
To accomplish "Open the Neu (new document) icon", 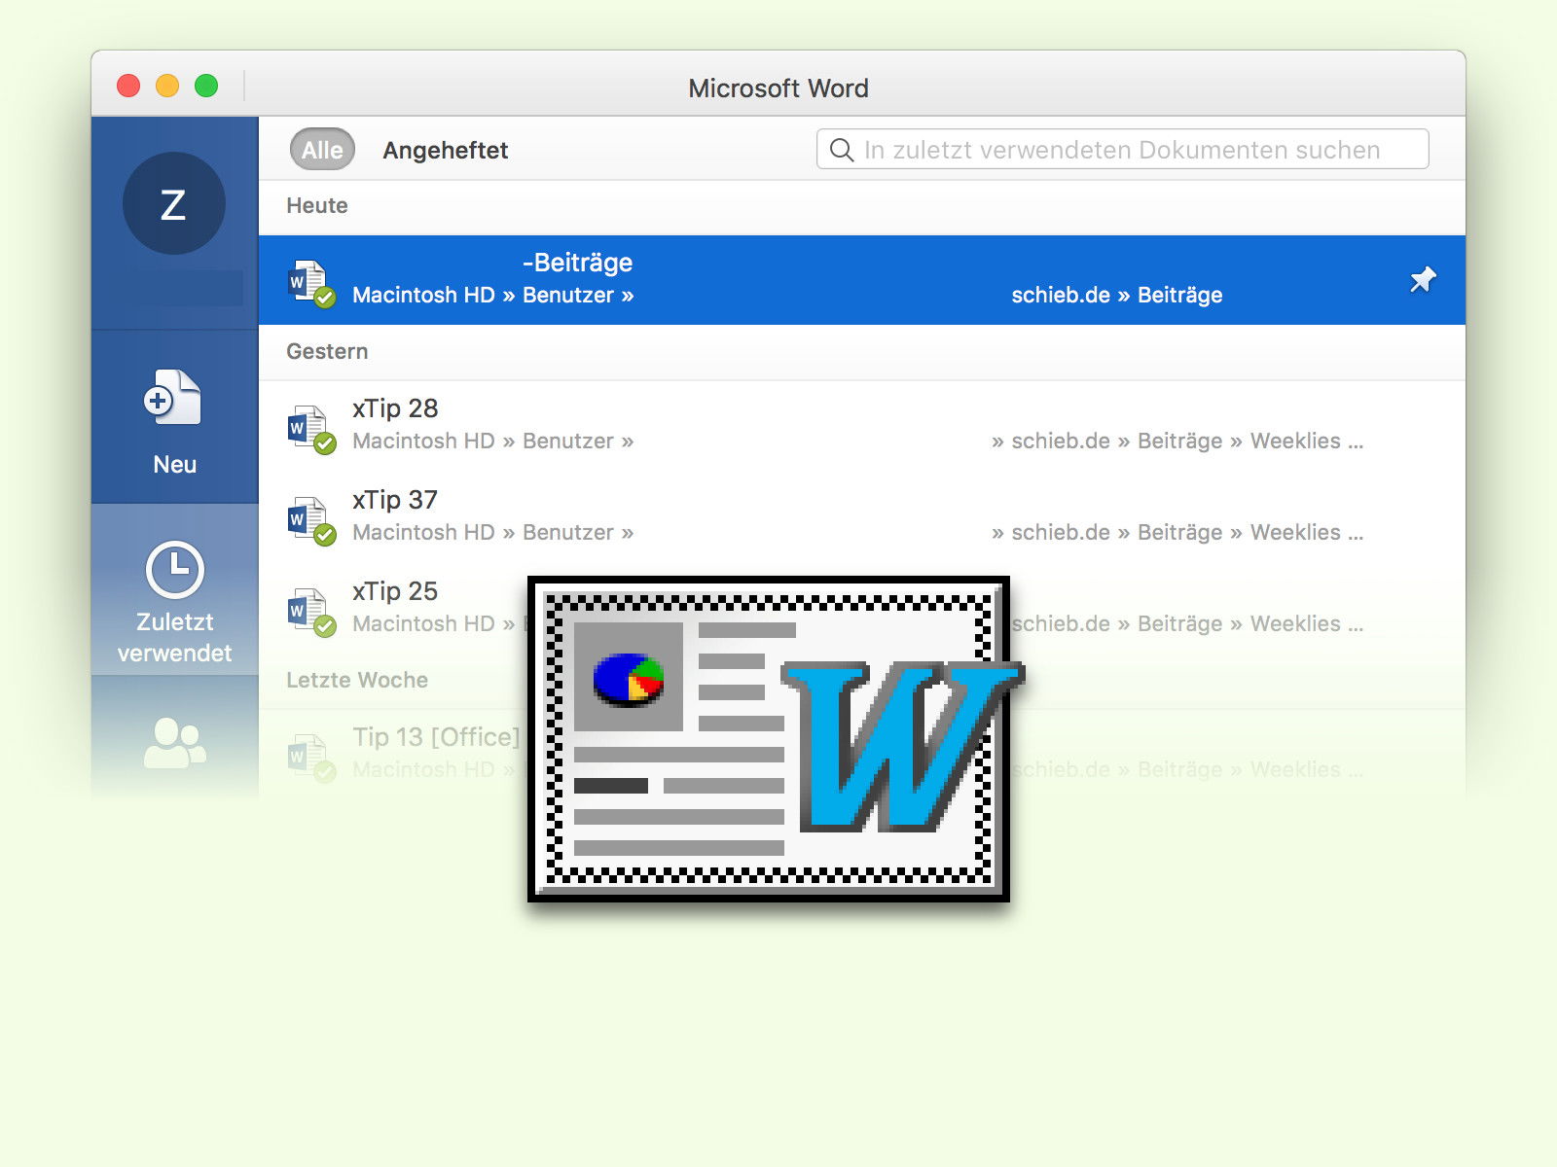I will coord(173,397).
